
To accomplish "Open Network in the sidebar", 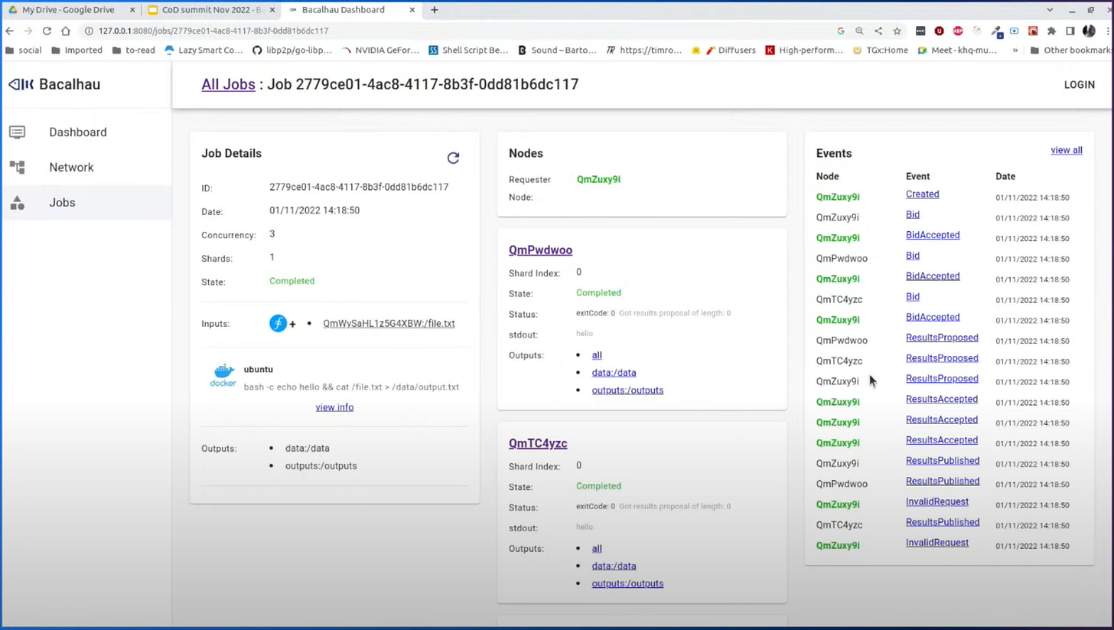I will pyautogui.click(x=71, y=167).
